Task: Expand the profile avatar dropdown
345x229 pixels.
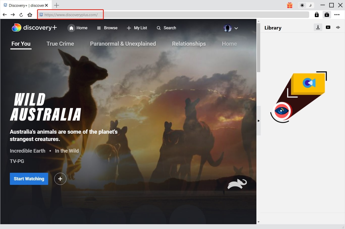Action: tap(231, 28)
